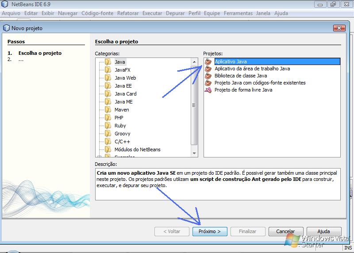Screen dimensions: 354x253
Task: Select the Ruby category
Action: pos(120,126)
